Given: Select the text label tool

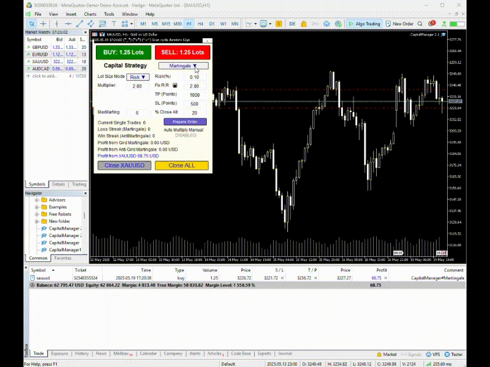Looking at the screenshot, I should pyautogui.click(x=114, y=24).
